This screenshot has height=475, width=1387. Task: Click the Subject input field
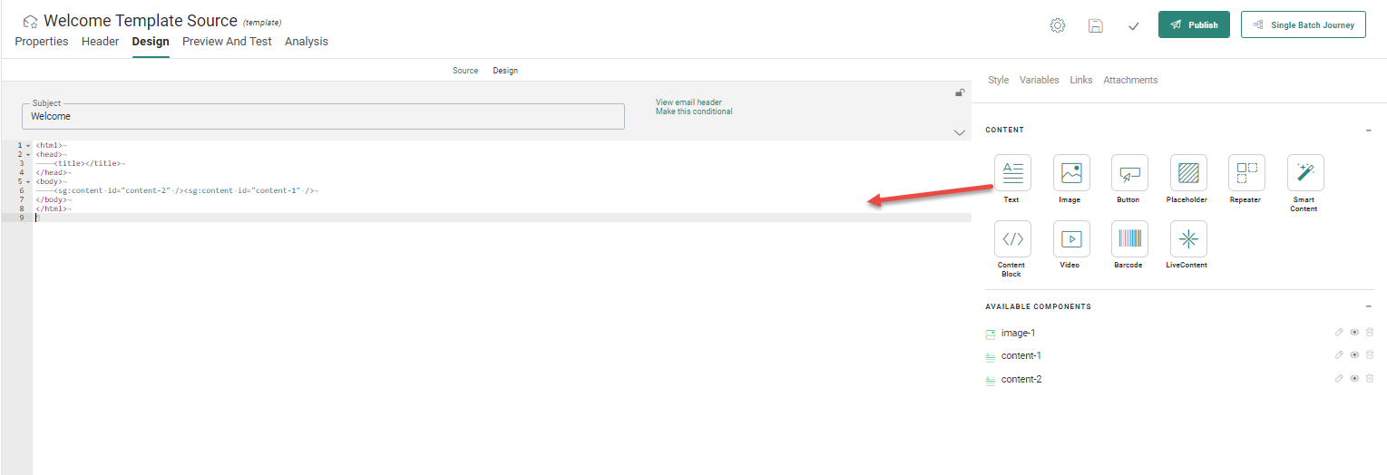(x=323, y=116)
